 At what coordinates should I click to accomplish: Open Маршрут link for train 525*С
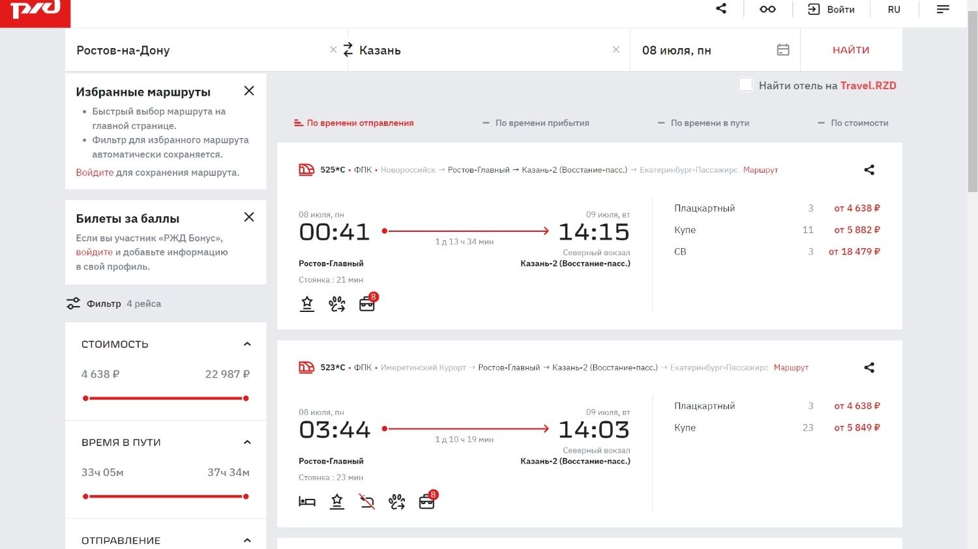point(760,170)
